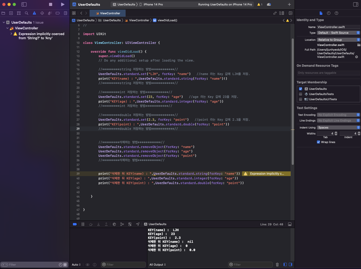This screenshot has width=361, height=269.
Task: Toggle the console pane
Action: (290, 265)
